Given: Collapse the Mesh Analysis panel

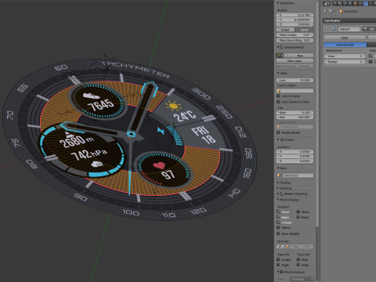Looking at the screenshot, I should (x=278, y=272).
